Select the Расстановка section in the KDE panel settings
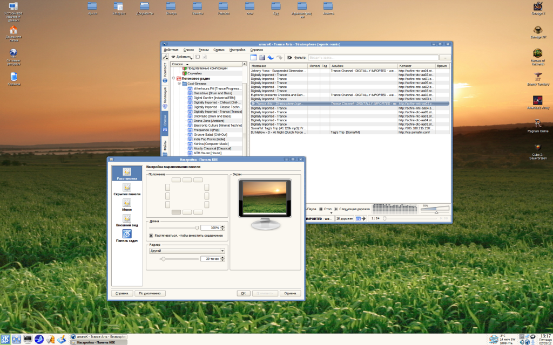This screenshot has height=345, width=553. coord(127,174)
